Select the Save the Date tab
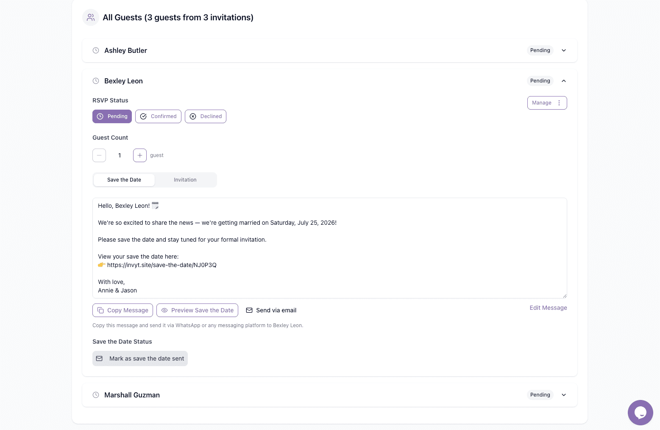Image resolution: width=660 pixels, height=430 pixels. pos(124,180)
